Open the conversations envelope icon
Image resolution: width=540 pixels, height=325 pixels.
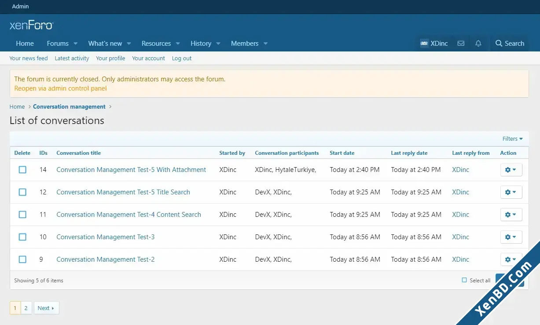click(x=461, y=44)
